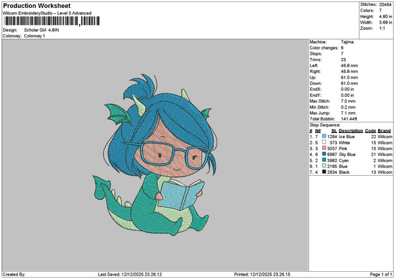
Task: Click the light green Blue swatch
Action: [x=324, y=166]
